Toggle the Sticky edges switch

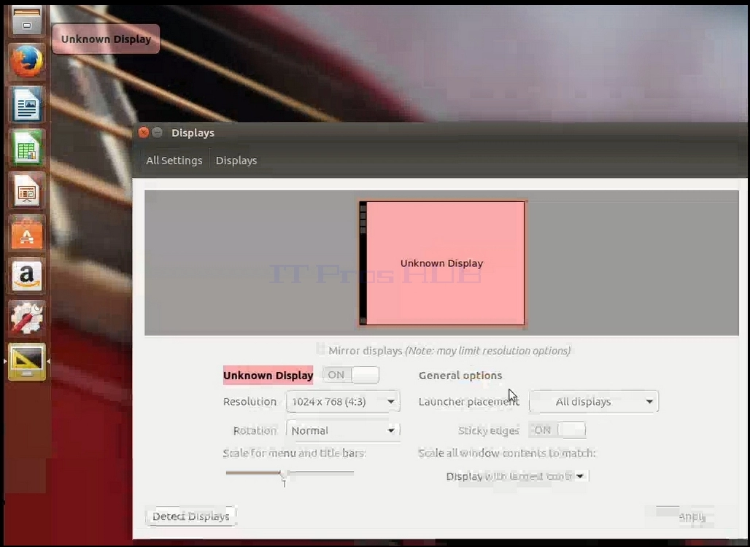coord(557,430)
